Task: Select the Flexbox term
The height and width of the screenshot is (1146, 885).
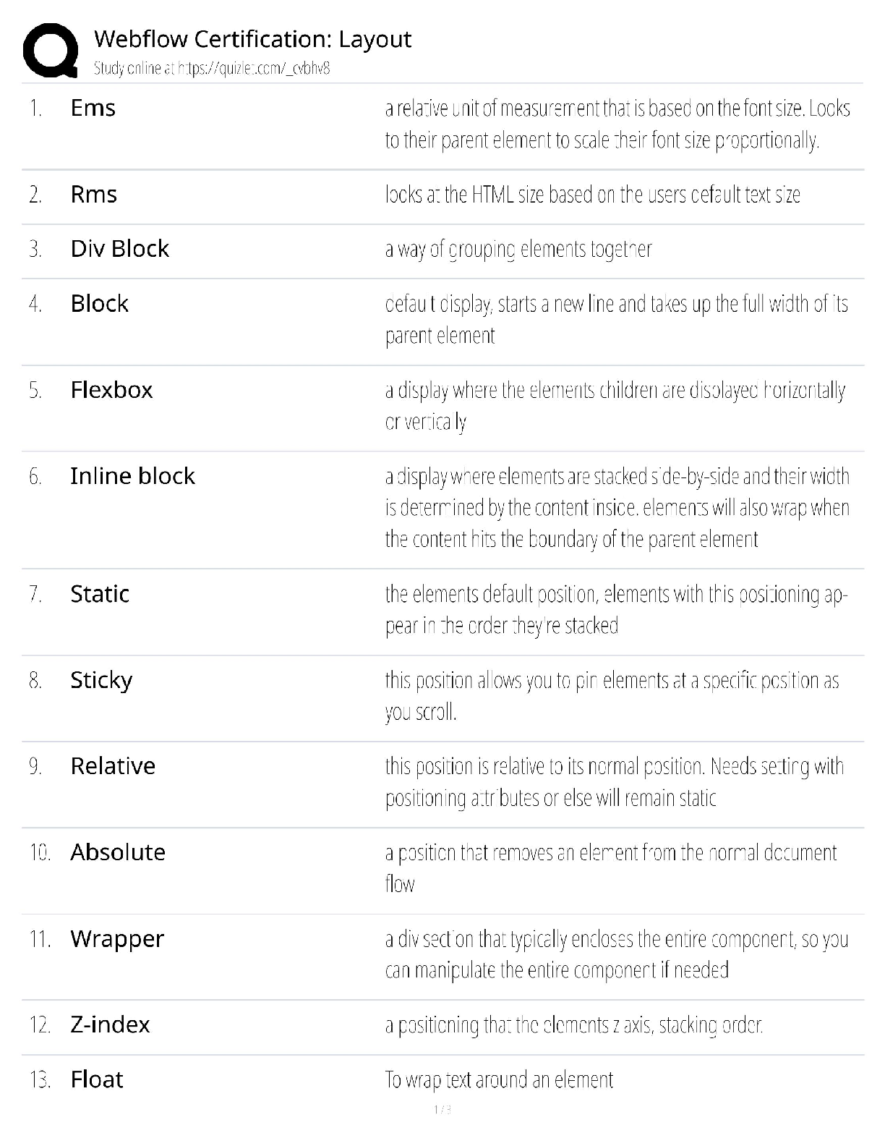Action: point(111,390)
